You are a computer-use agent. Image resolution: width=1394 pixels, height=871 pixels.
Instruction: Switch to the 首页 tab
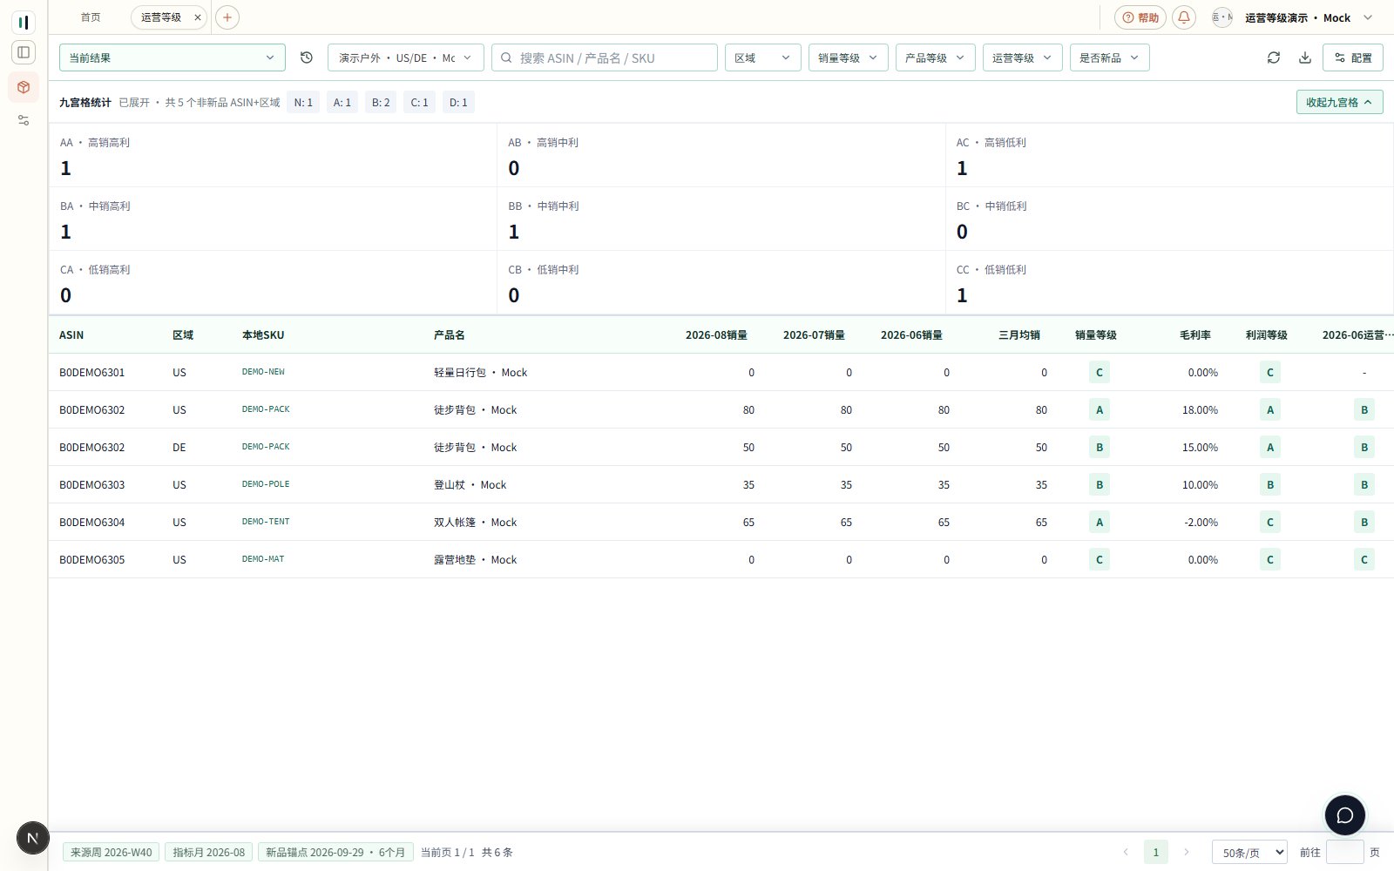point(91,17)
